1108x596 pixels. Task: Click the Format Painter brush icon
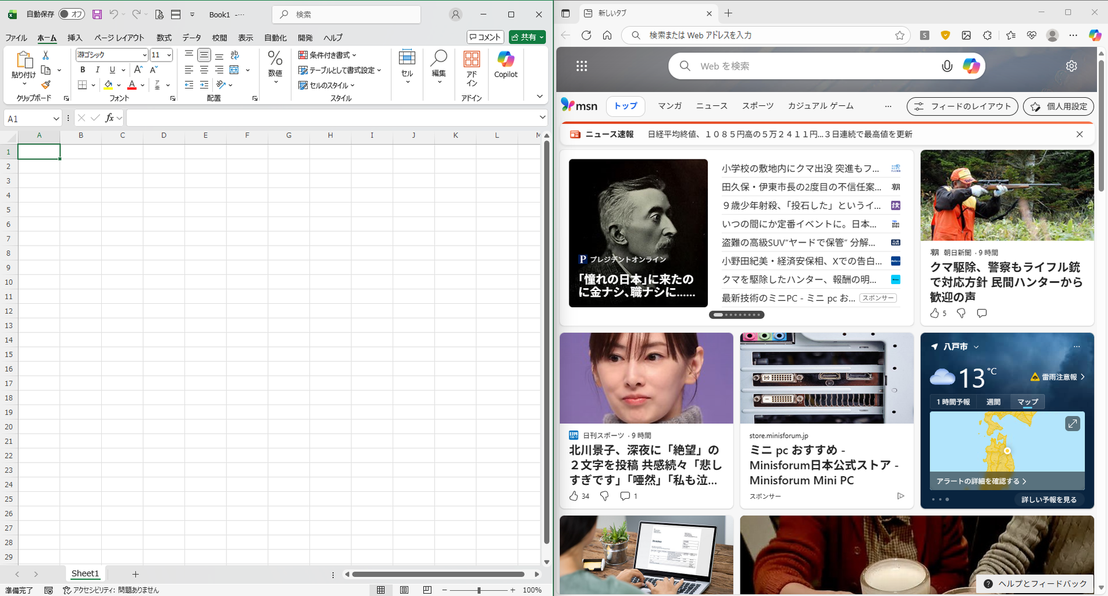pyautogui.click(x=46, y=85)
